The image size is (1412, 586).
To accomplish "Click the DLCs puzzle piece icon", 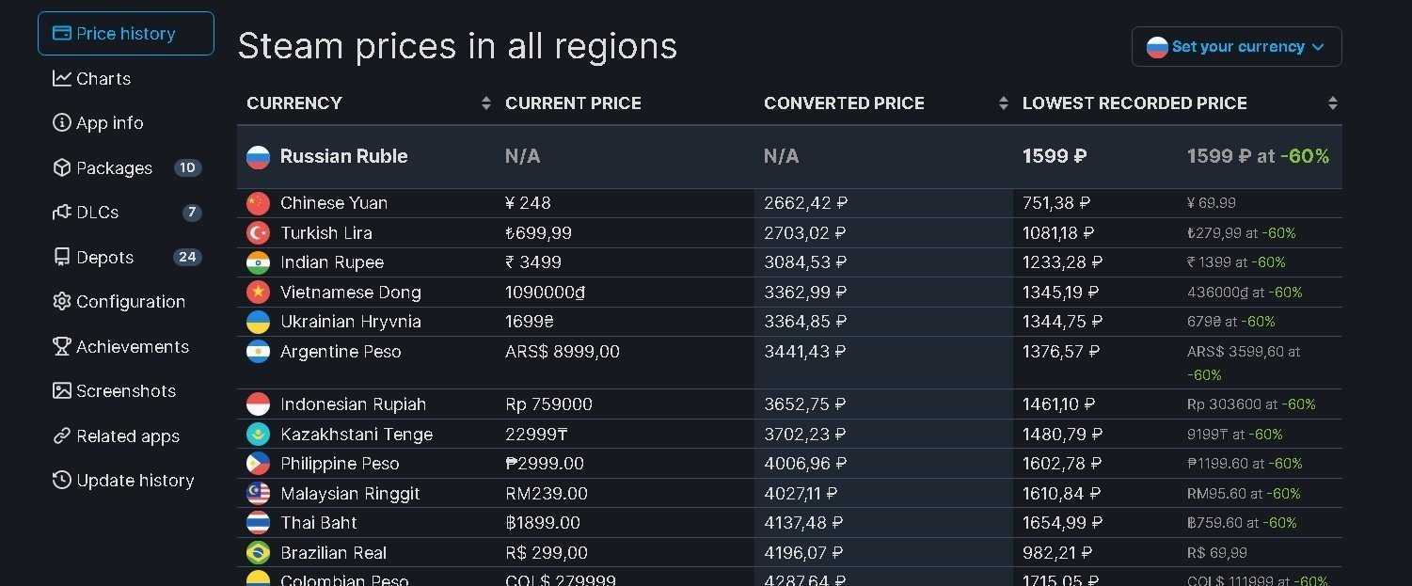I will (x=62, y=212).
